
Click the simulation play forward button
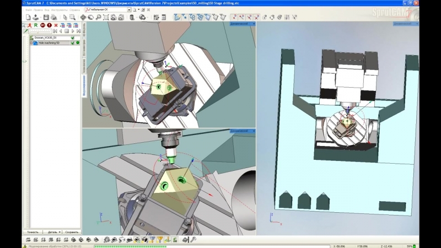[73, 31]
